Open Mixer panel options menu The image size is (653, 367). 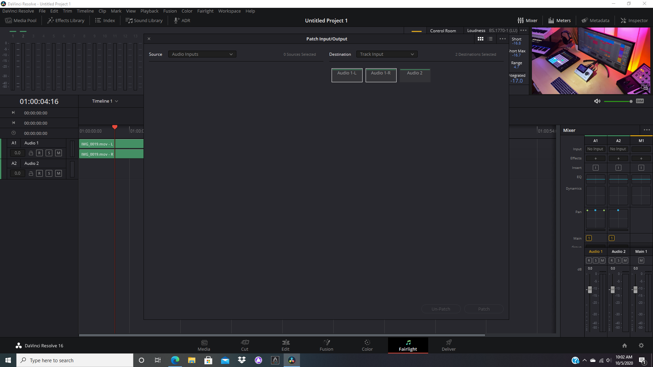click(x=647, y=130)
